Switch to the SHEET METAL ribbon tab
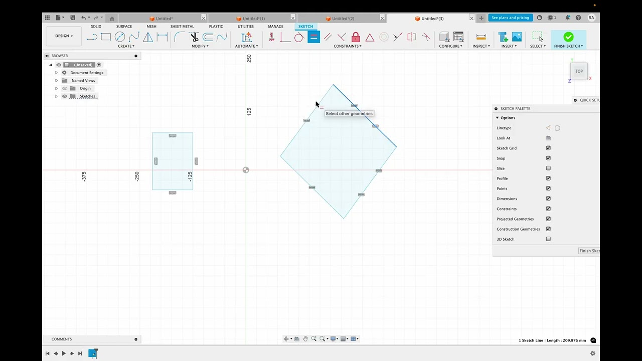 pyautogui.click(x=182, y=27)
